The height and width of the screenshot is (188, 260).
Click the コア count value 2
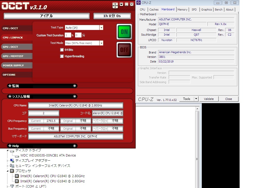tap(44, 113)
